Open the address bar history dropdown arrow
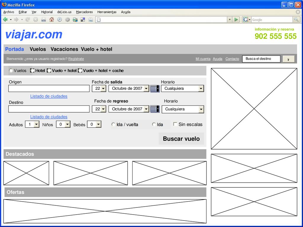This screenshot has width=303, height=227. point(229,20)
